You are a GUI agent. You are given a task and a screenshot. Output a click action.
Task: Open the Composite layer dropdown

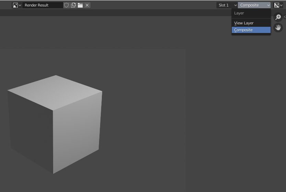click(x=254, y=5)
